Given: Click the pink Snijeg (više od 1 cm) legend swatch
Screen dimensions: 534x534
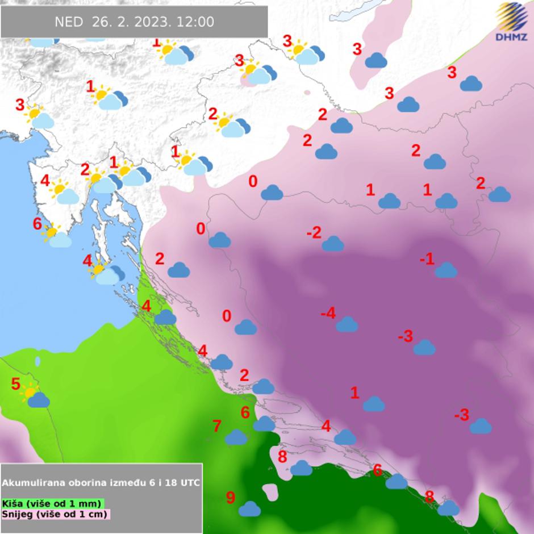Looking at the screenshot, I should coord(55,514).
